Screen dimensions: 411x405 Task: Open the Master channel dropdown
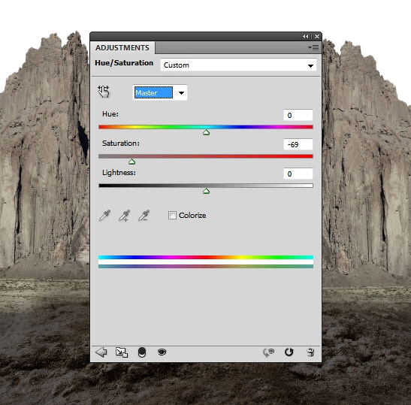(160, 92)
